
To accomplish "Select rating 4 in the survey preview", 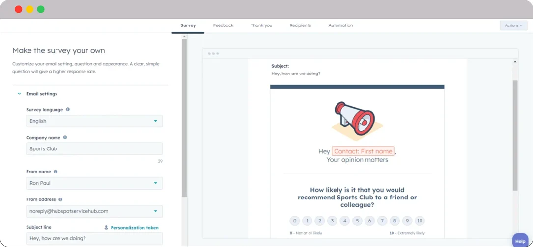I will 345,221.
